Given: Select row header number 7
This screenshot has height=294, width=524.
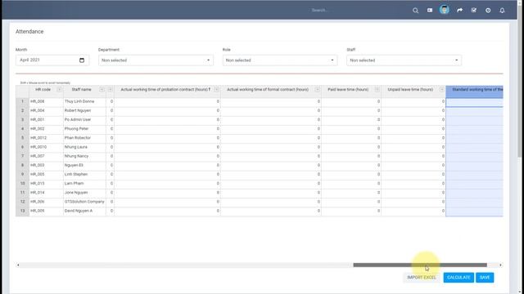Looking at the screenshot, I should 22,156.
